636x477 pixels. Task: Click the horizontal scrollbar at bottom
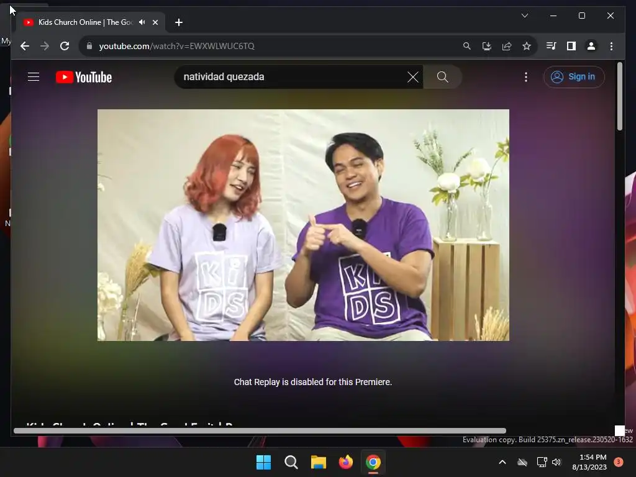click(260, 431)
